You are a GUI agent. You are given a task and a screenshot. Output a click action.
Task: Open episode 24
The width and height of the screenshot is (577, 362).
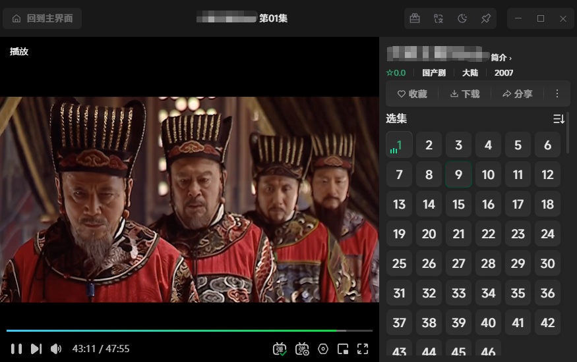(547, 234)
